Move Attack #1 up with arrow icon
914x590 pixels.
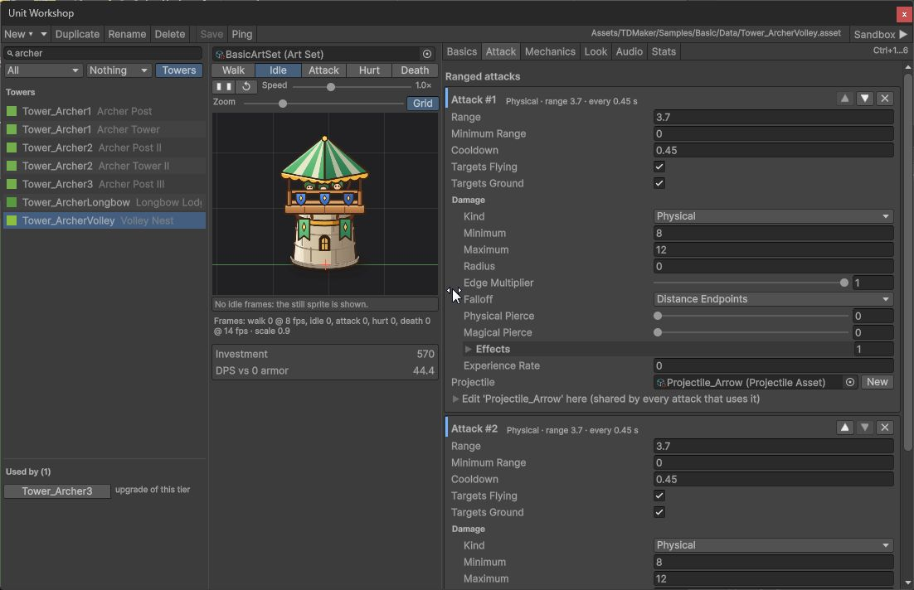pyautogui.click(x=844, y=99)
